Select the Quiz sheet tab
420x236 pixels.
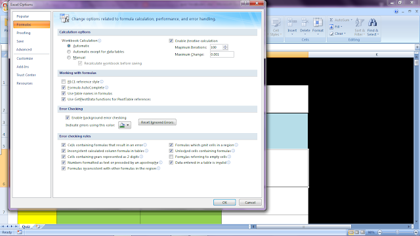(26, 227)
